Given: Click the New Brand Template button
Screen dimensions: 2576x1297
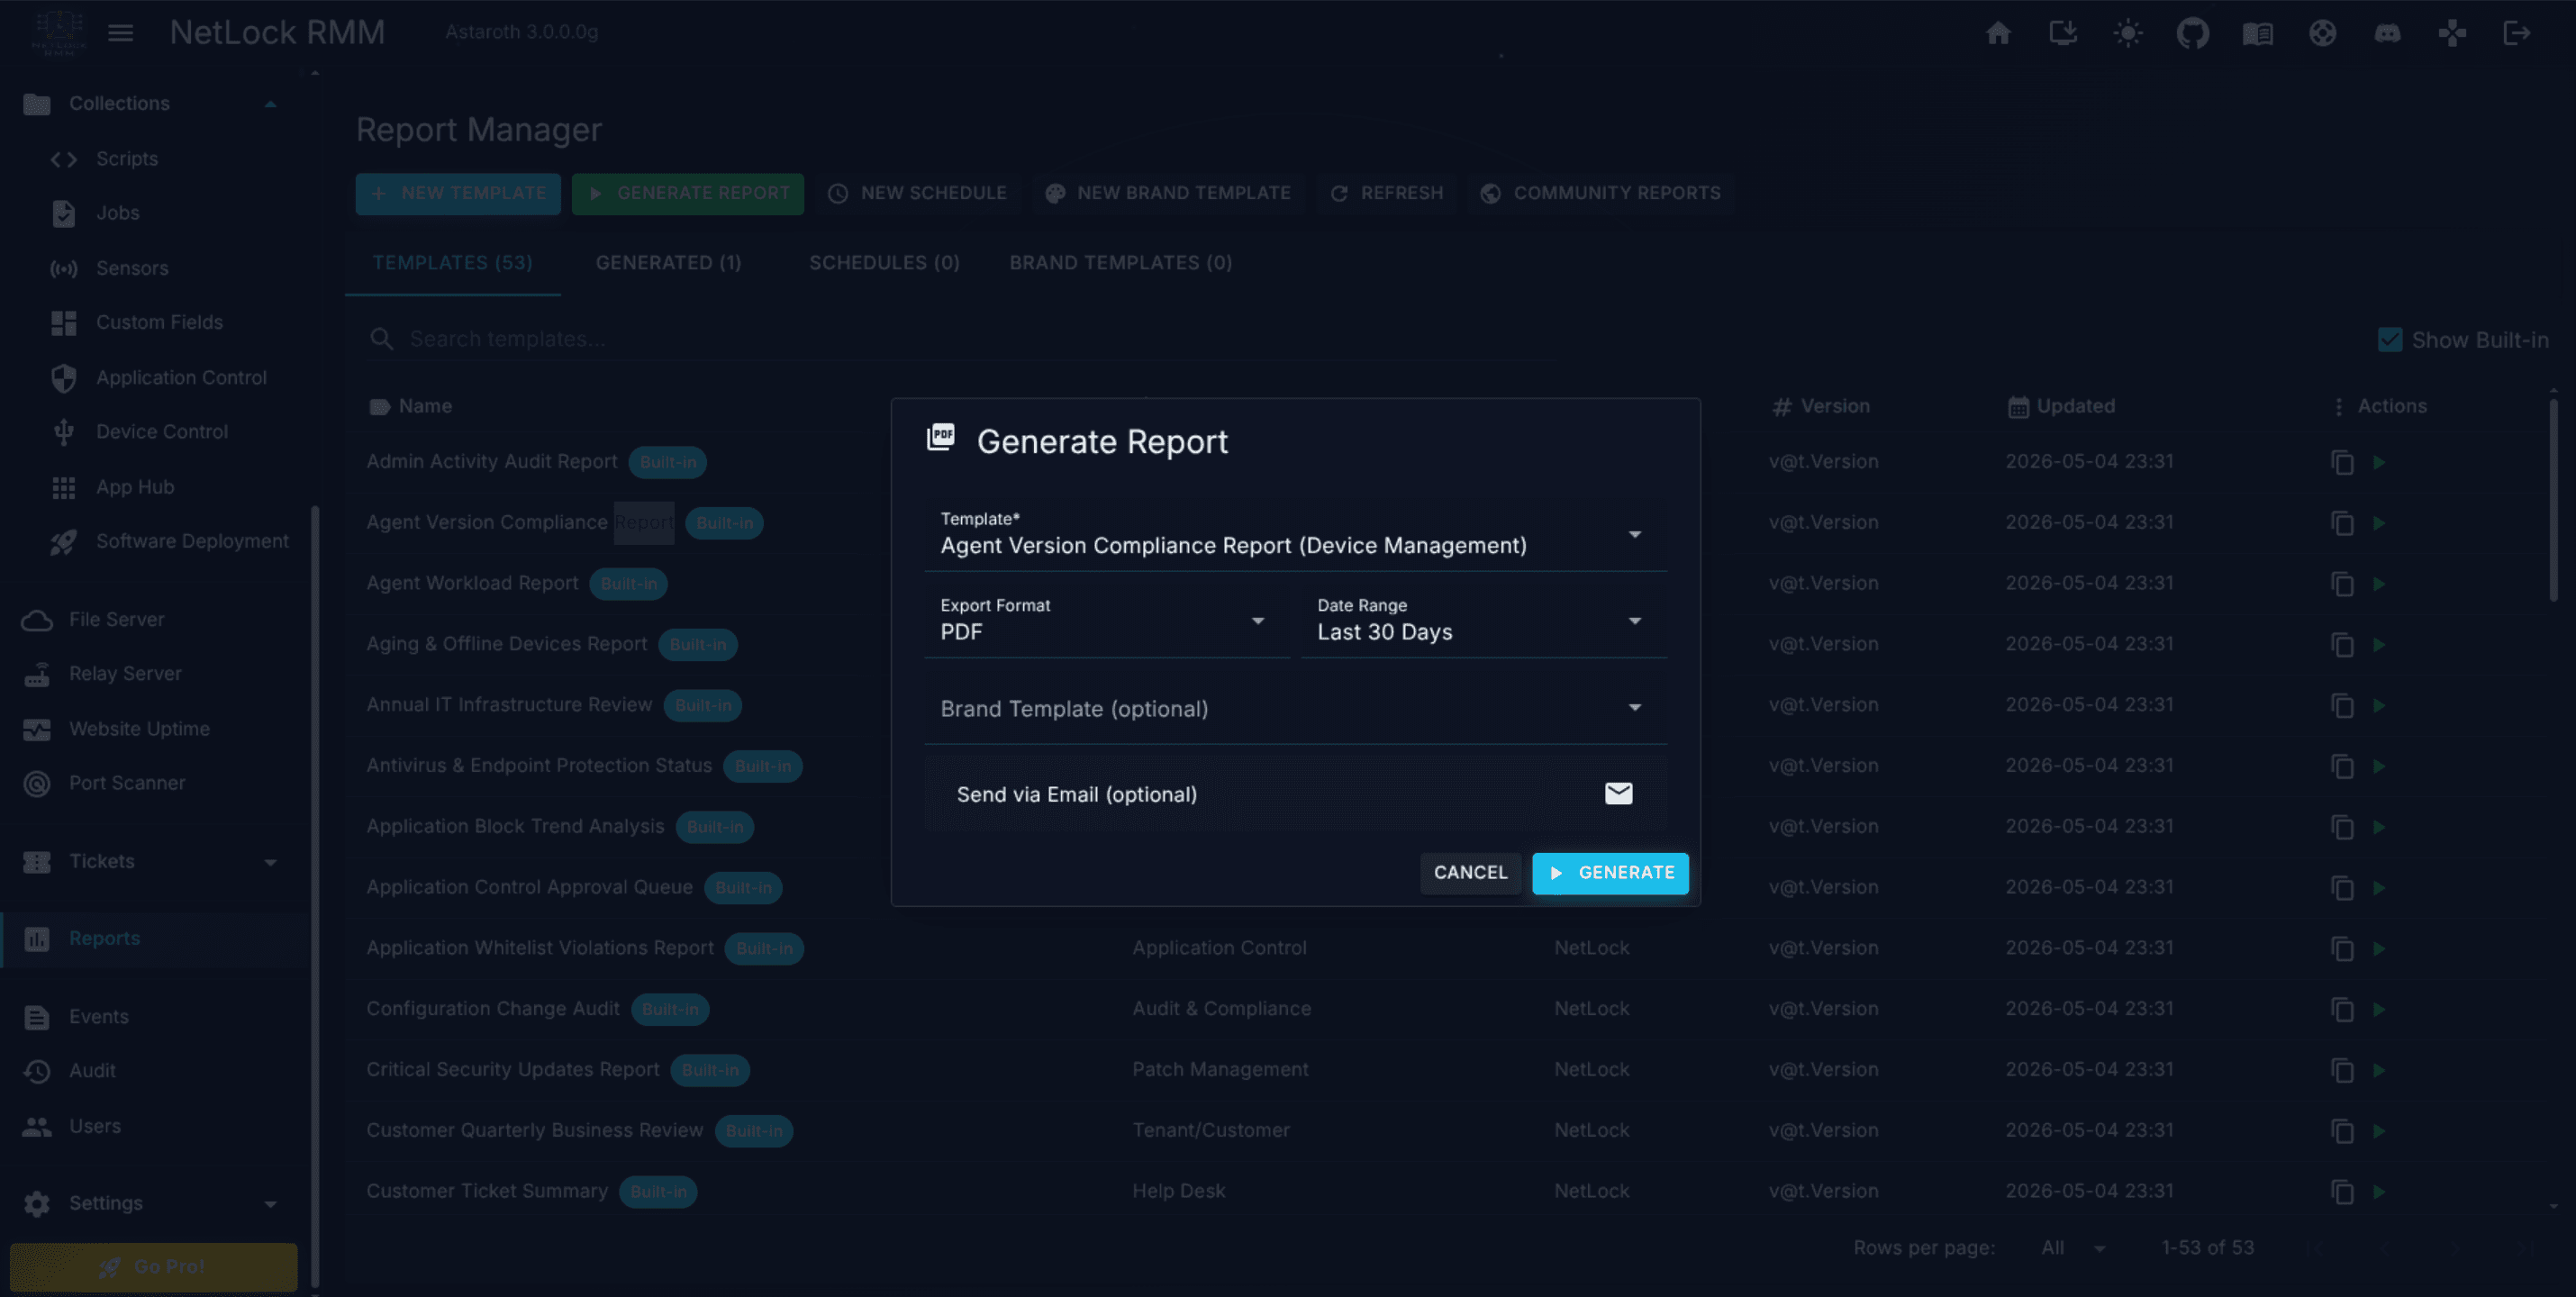Looking at the screenshot, I should tap(1168, 193).
